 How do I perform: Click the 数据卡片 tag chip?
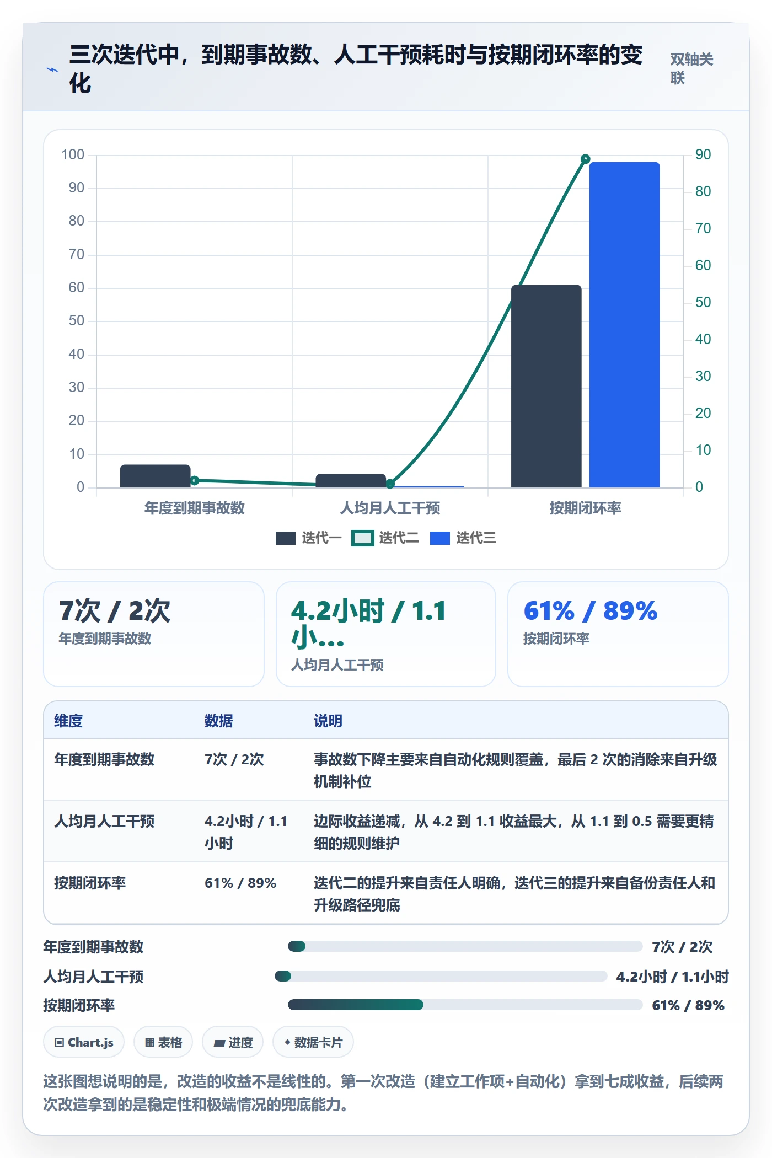pyautogui.click(x=313, y=1042)
